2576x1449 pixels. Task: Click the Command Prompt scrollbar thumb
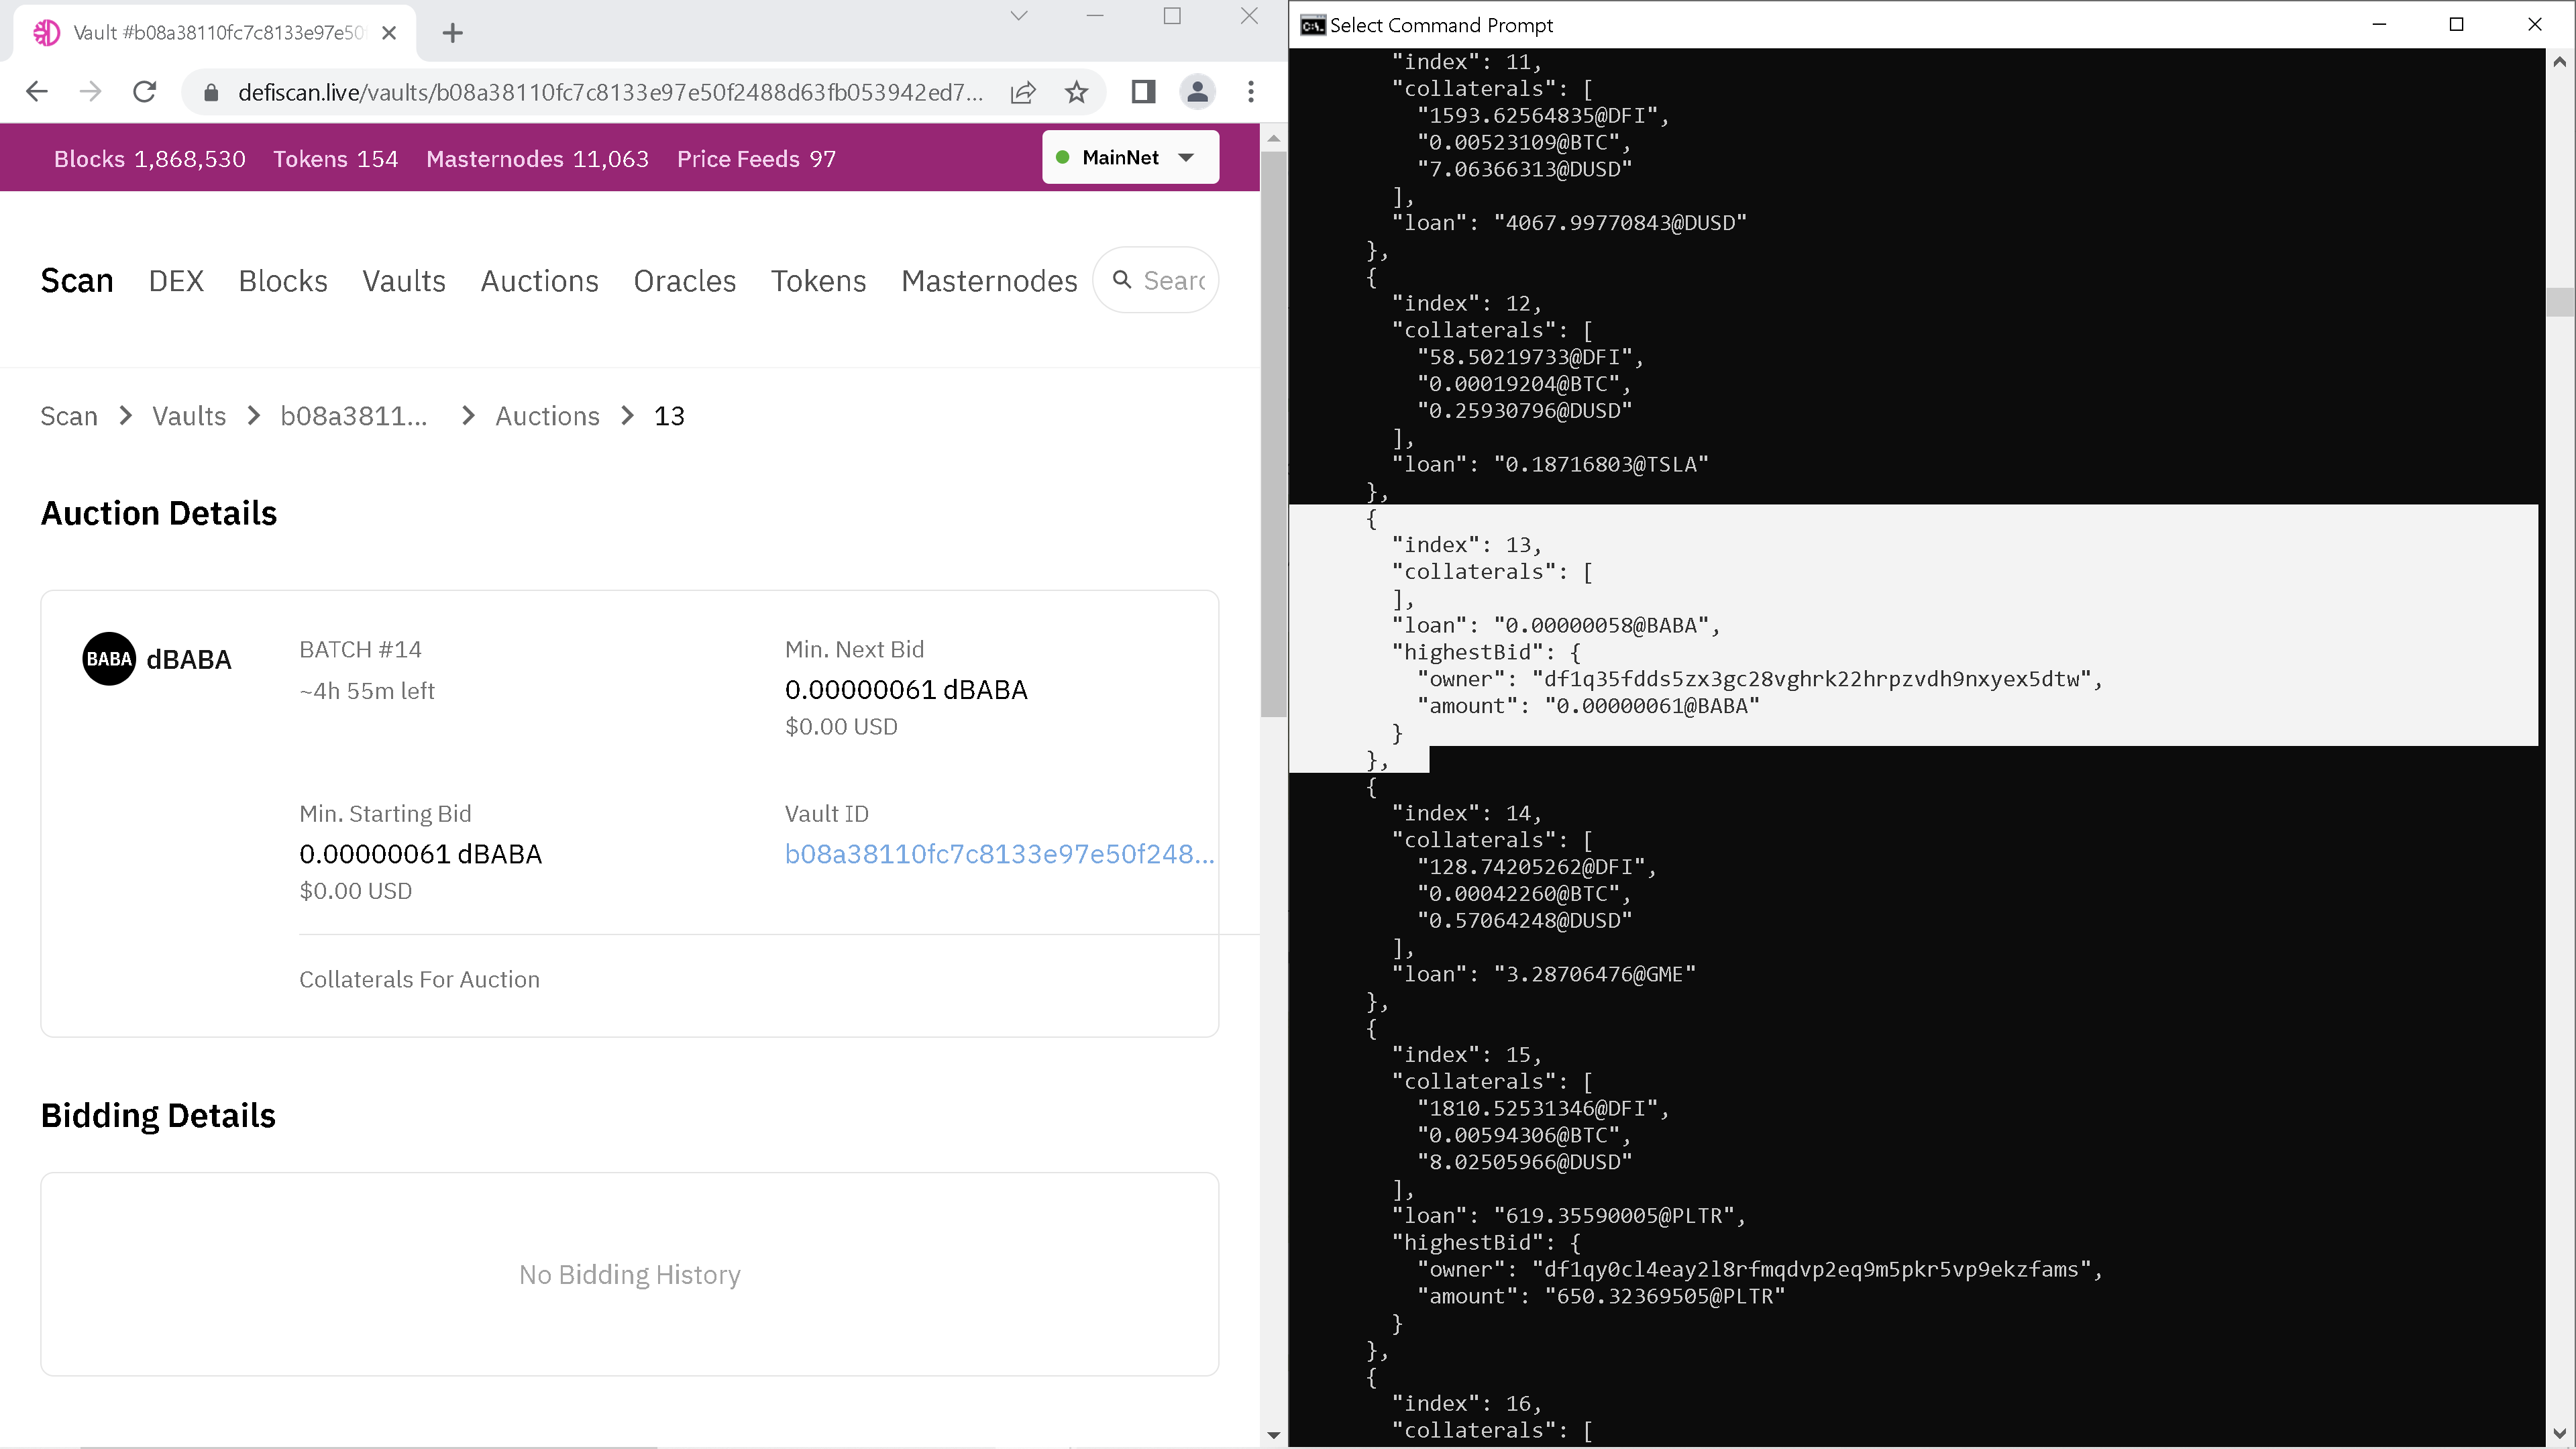click(x=2559, y=301)
